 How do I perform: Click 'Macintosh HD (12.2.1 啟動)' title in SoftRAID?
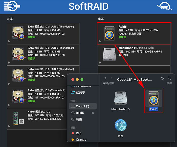pos(136,48)
